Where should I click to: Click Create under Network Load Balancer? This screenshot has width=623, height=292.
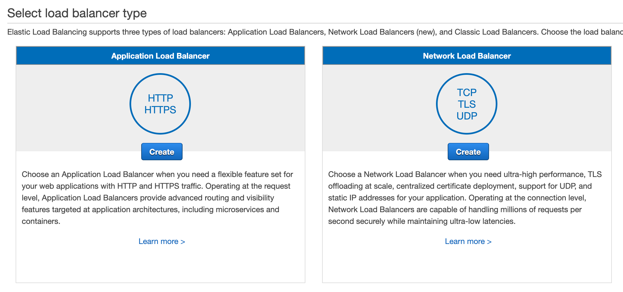[x=468, y=152]
